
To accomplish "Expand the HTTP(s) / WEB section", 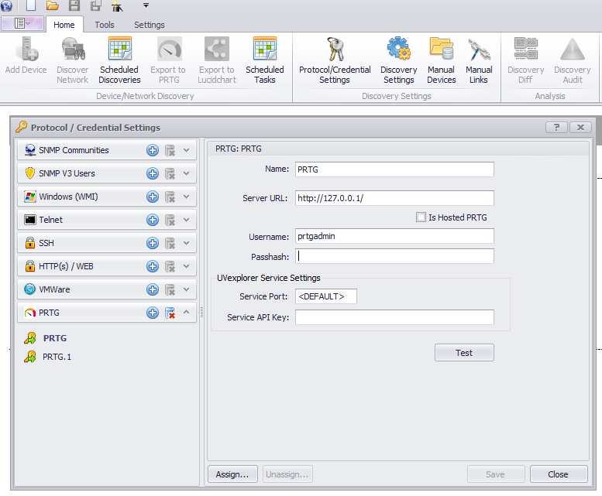I will pyautogui.click(x=186, y=266).
